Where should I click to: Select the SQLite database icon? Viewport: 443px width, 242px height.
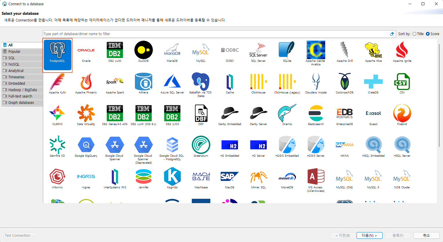287,52
